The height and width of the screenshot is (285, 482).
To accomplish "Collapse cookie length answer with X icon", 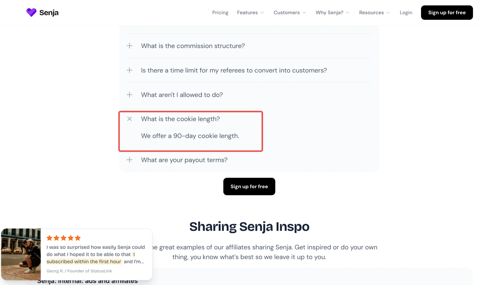I will 130,119.
